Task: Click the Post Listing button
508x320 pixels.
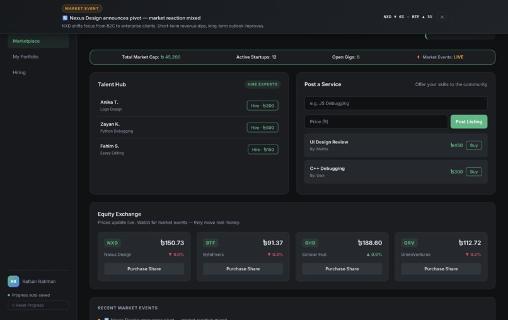Action: pyautogui.click(x=469, y=122)
